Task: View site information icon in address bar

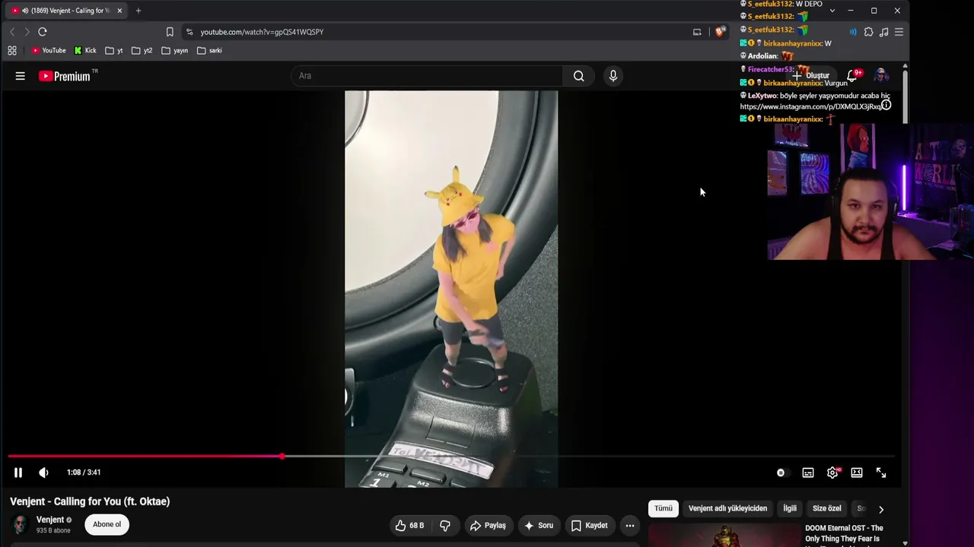Action: (x=189, y=32)
